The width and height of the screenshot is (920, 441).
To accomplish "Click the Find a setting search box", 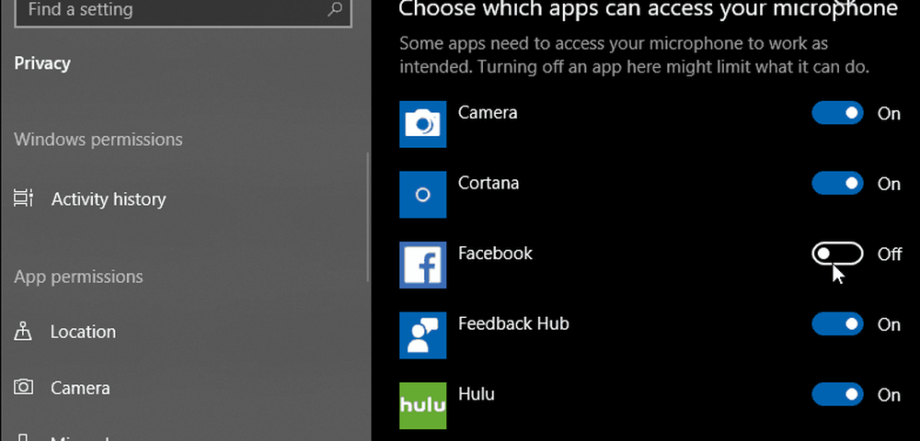I will click(166, 11).
